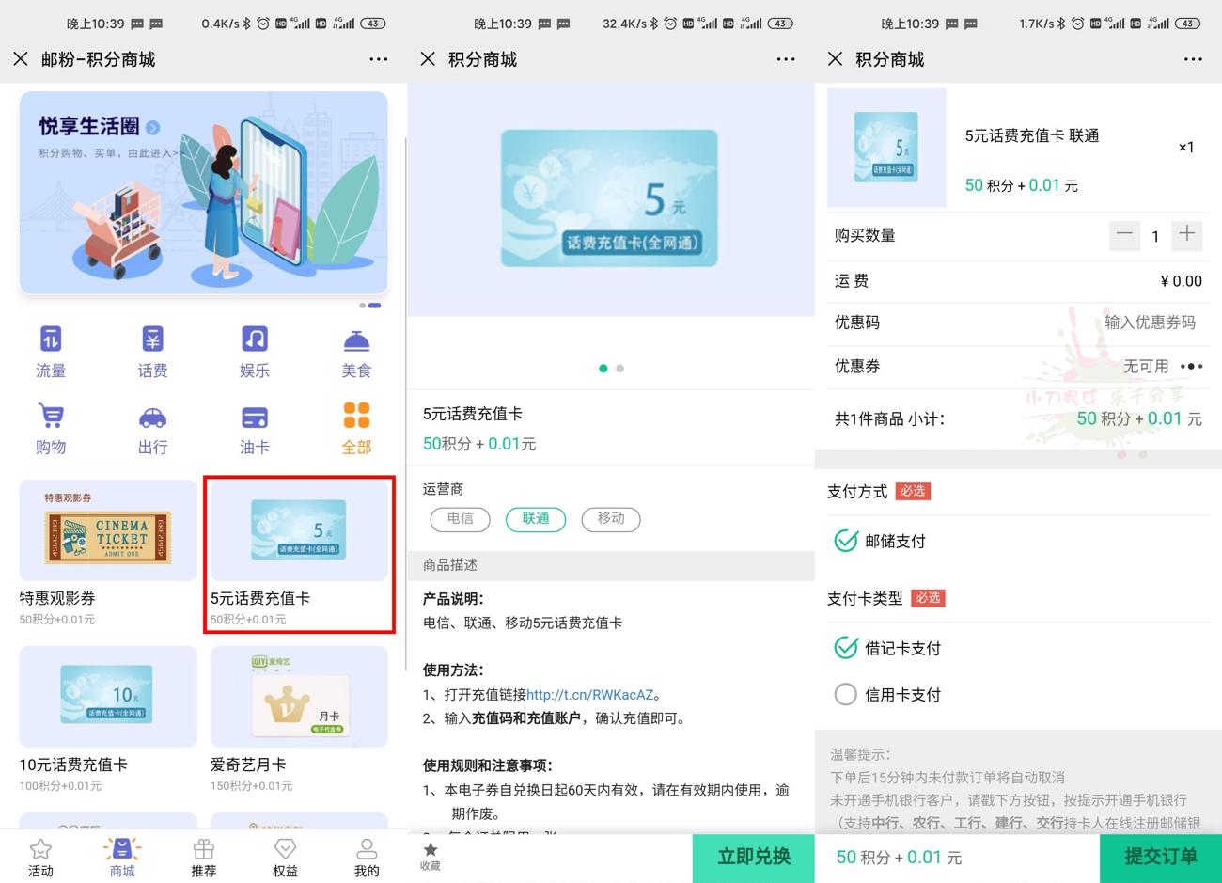Expand the 优惠券 coupon options
The width and height of the screenshot is (1222, 883).
pos(1190,367)
